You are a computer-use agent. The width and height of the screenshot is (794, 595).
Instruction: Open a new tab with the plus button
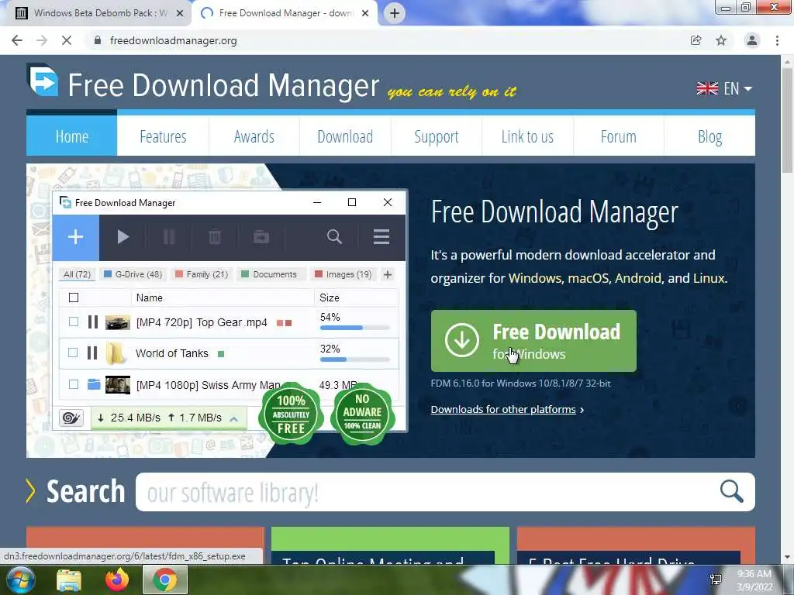coord(395,13)
